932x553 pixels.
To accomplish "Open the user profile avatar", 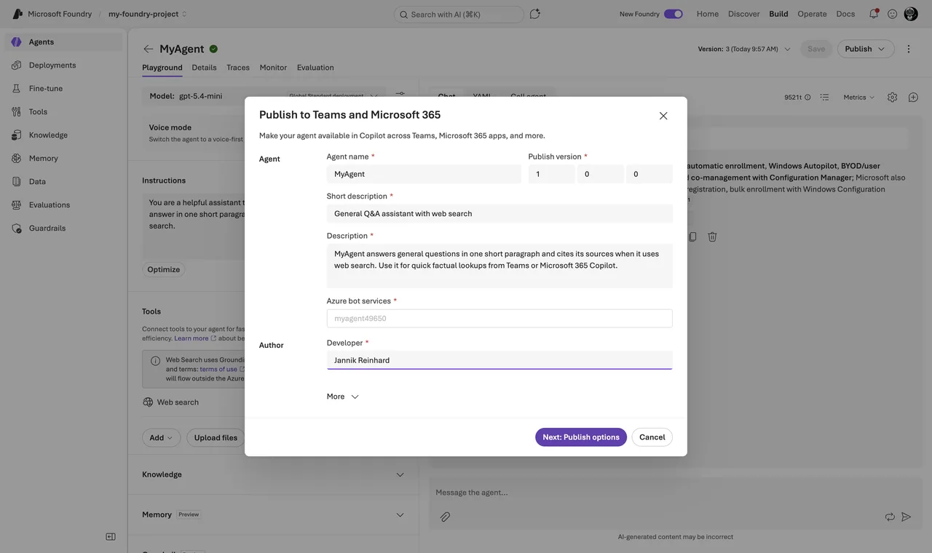I will point(911,14).
